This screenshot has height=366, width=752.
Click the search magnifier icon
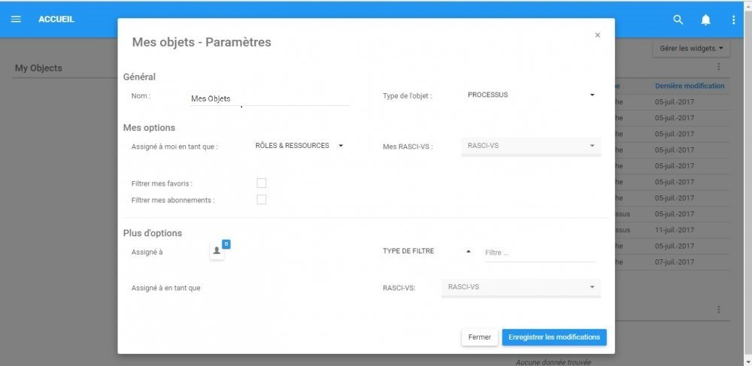[678, 20]
